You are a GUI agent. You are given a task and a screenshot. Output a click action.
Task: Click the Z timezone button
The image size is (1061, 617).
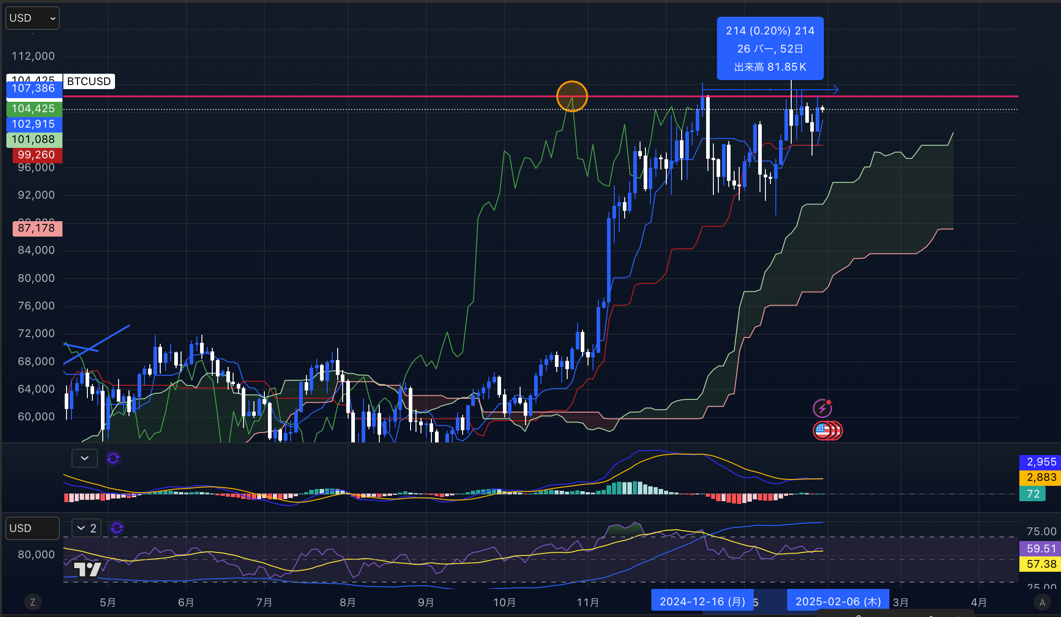pos(33,602)
